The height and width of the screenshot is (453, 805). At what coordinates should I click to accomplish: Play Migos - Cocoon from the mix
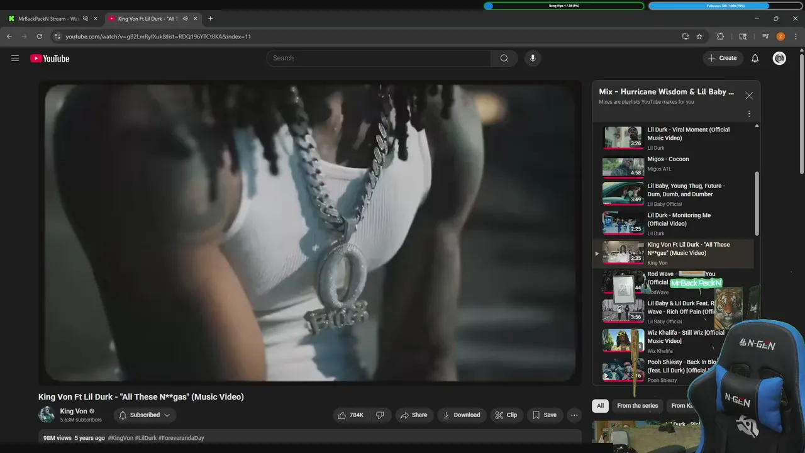point(673,166)
